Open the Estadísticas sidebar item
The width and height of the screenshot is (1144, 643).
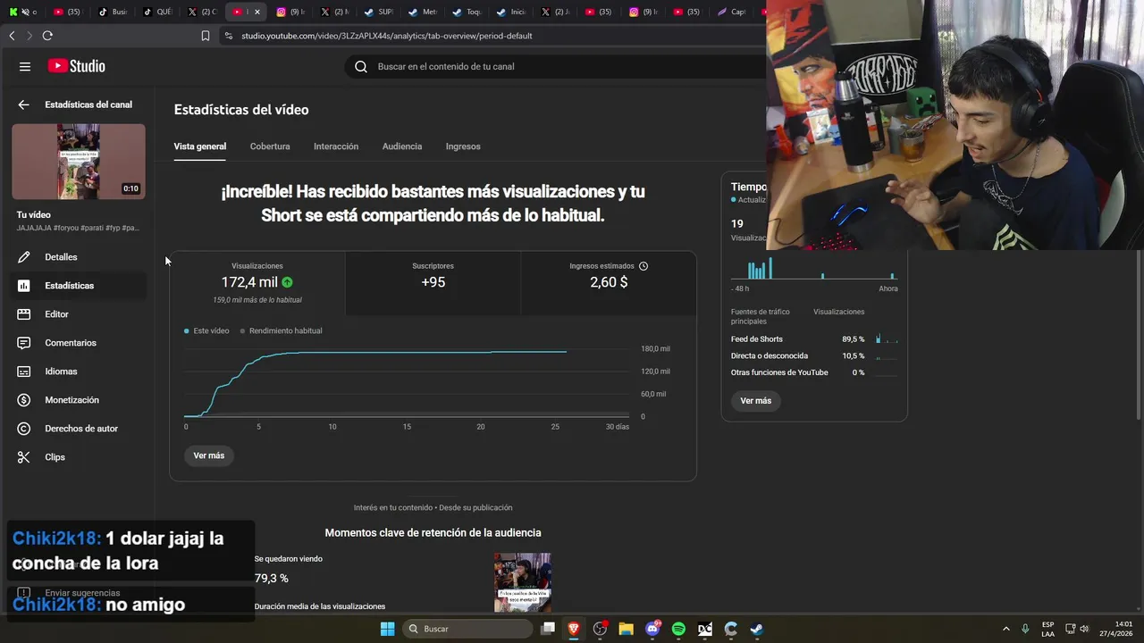point(78,286)
